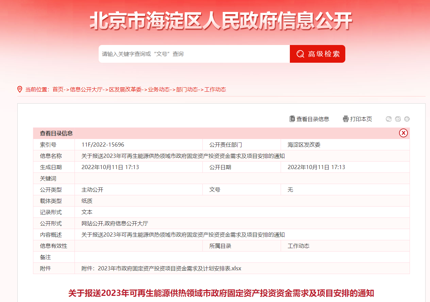
Task: Click the Sina Weibo share icon
Action: [398, 119]
